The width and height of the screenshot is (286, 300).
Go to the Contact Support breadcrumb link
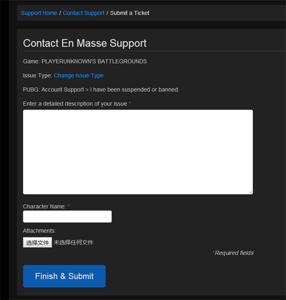click(x=84, y=13)
